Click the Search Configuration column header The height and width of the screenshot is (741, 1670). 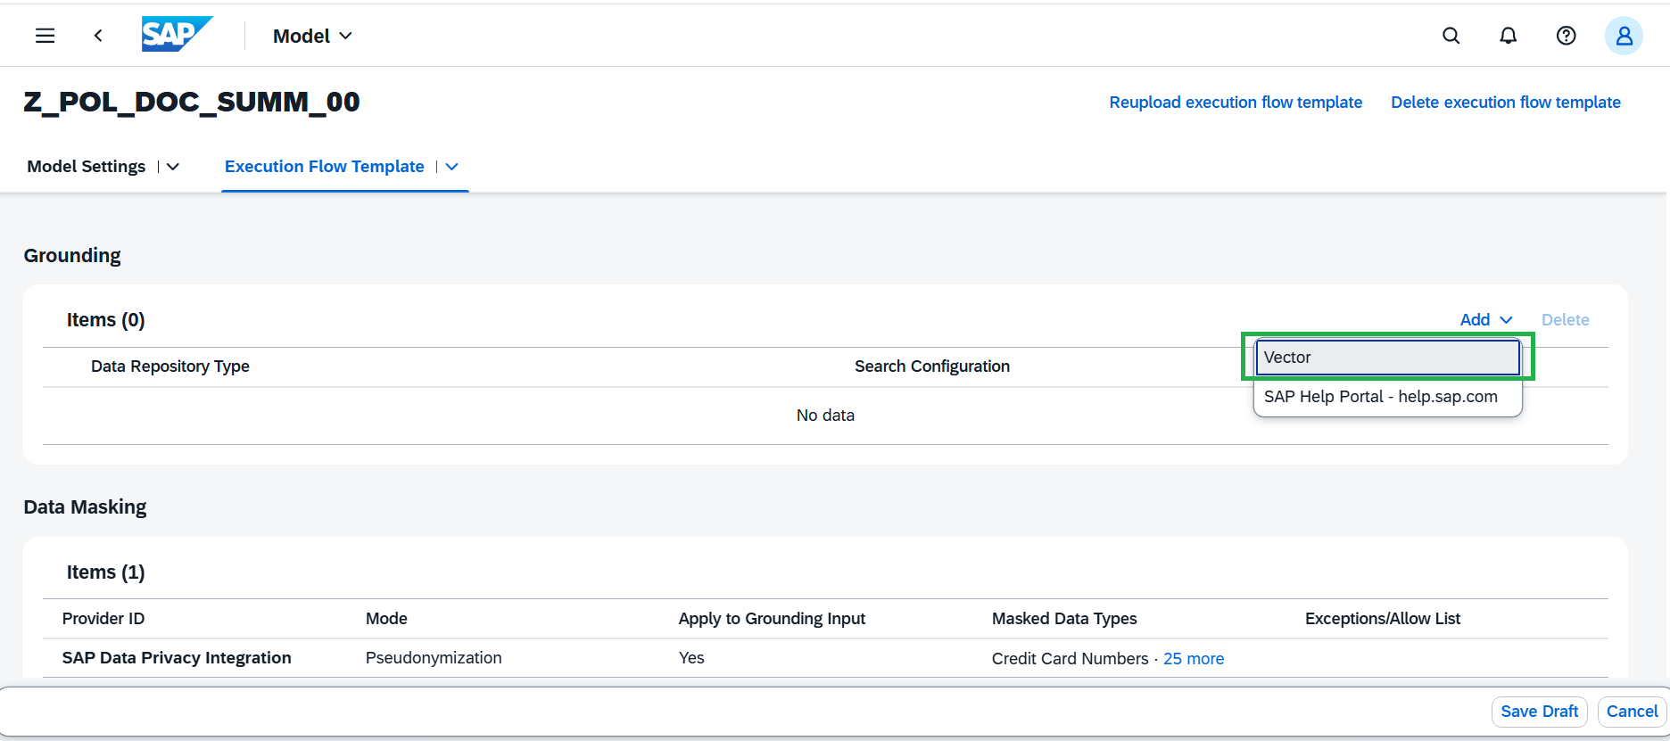tap(932, 366)
